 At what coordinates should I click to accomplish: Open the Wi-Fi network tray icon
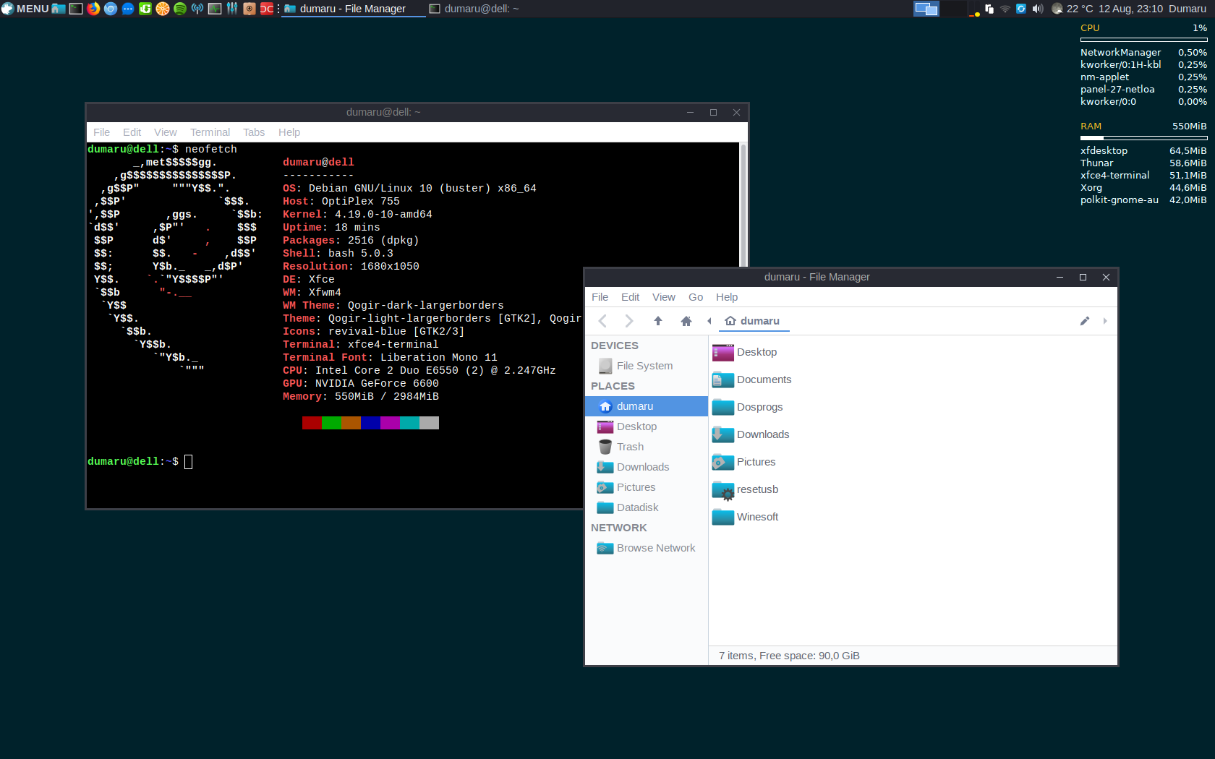coord(1005,9)
